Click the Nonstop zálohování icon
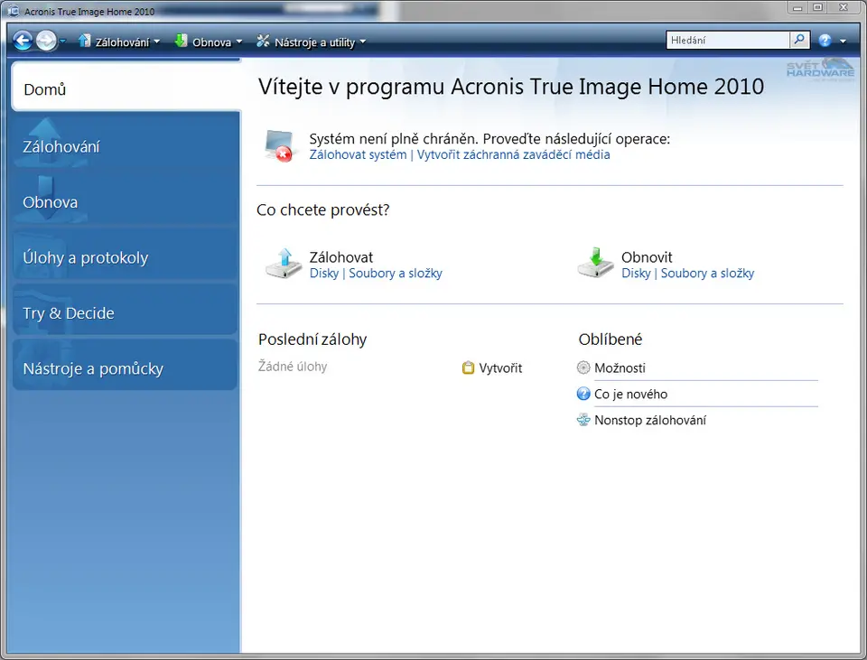 point(583,421)
